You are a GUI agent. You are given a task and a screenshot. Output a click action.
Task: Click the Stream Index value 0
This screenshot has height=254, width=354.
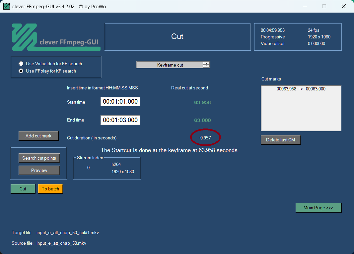tap(88, 168)
